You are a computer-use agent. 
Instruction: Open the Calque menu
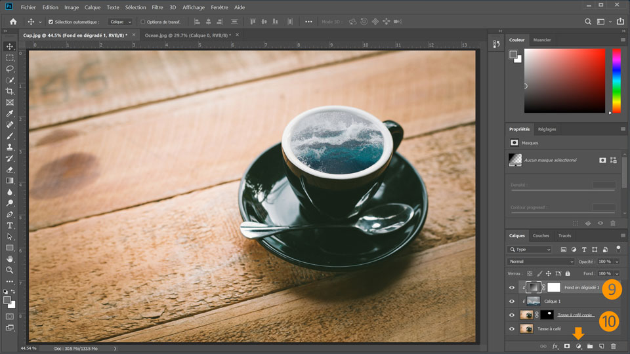pyautogui.click(x=93, y=7)
